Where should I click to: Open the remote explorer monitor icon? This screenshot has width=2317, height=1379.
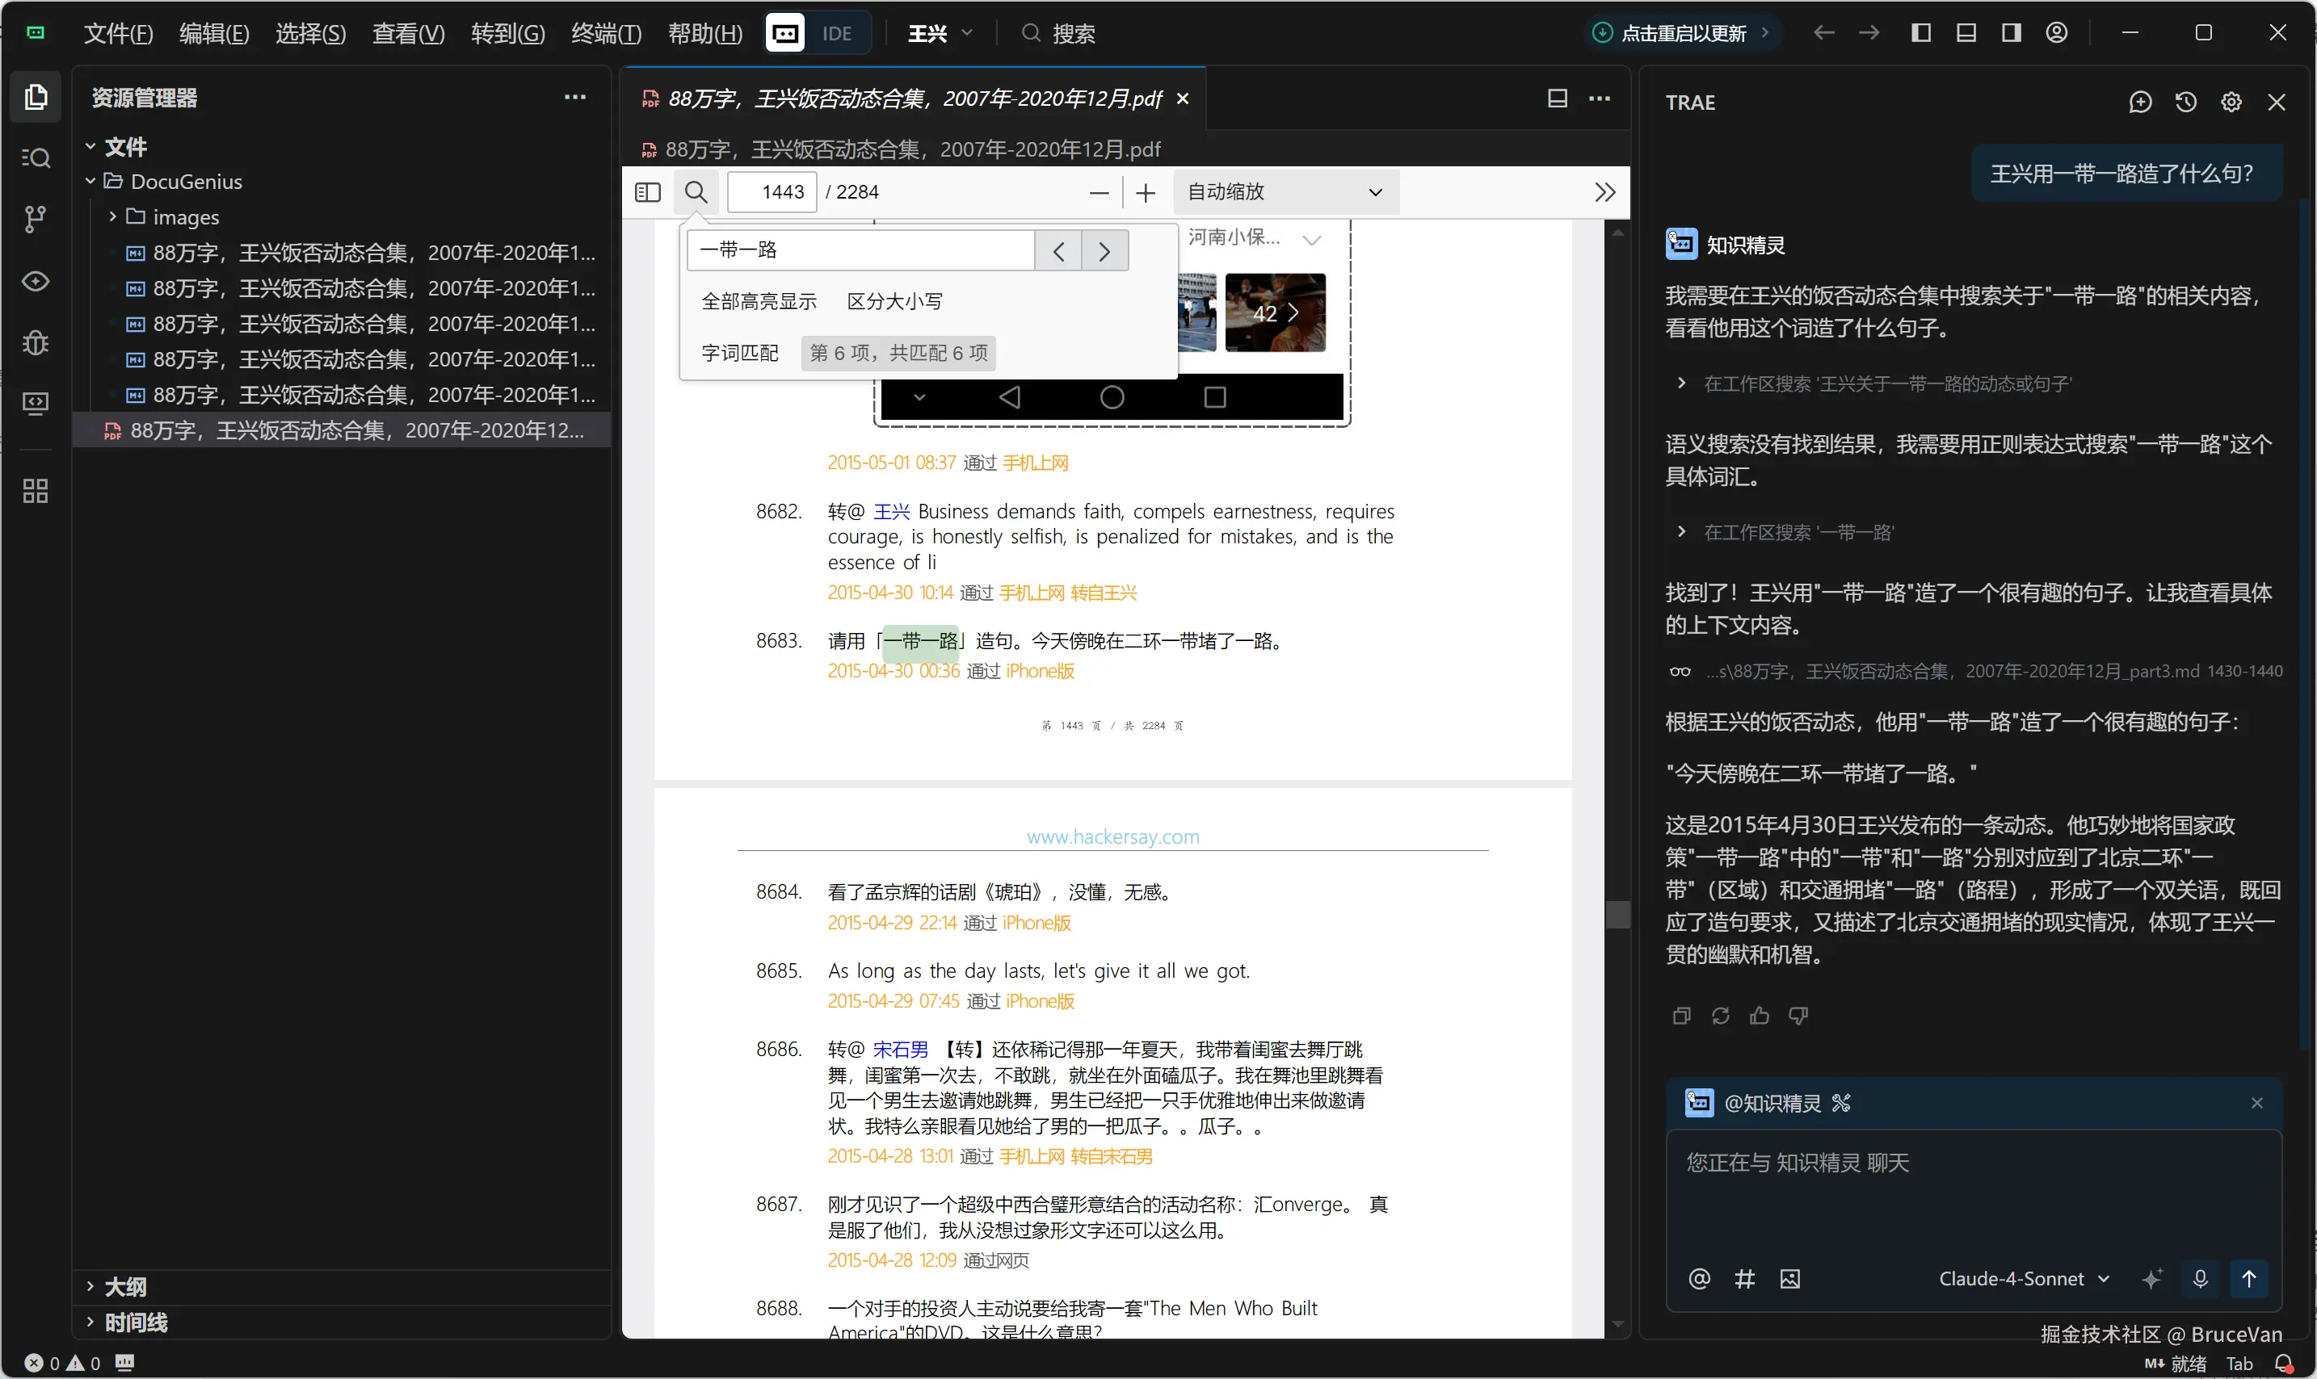[x=36, y=404]
